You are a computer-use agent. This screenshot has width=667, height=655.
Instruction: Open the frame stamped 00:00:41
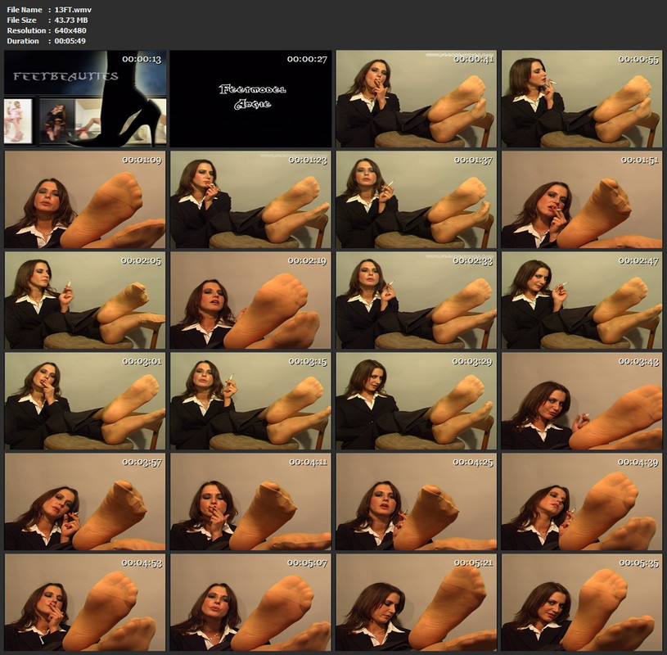click(x=417, y=99)
